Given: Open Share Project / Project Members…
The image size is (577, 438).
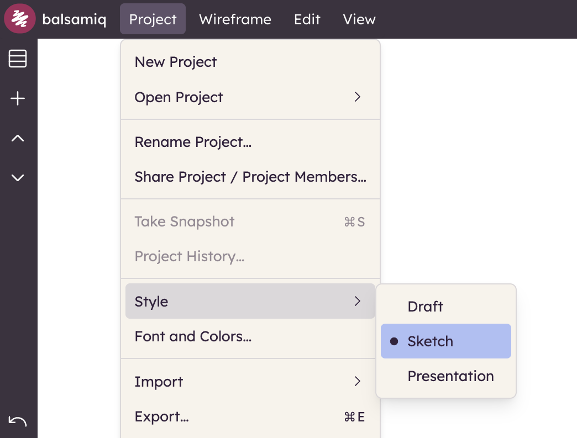Looking at the screenshot, I should [x=250, y=177].
